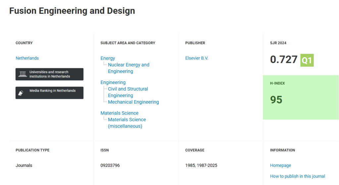
Task: Click the green Q1 quartile badge
Action: click(307, 60)
